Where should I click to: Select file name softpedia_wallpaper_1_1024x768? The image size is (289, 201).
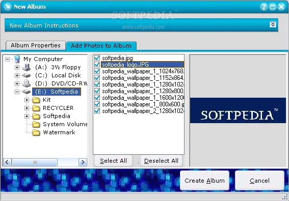pos(143,71)
